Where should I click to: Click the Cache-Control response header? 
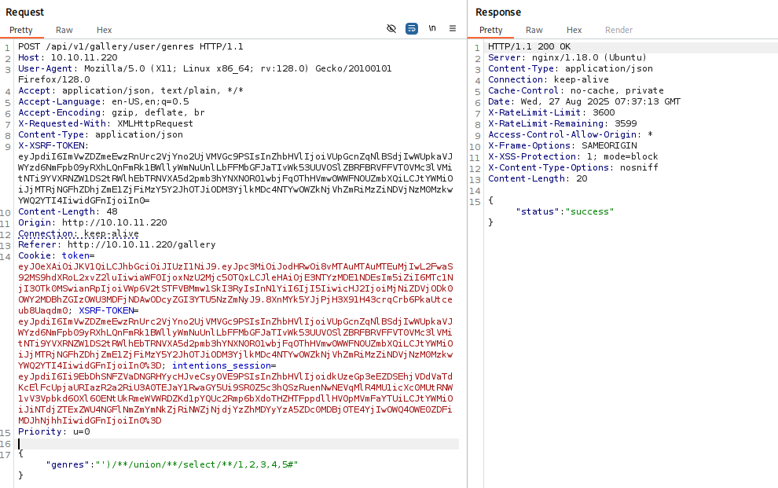576,90
